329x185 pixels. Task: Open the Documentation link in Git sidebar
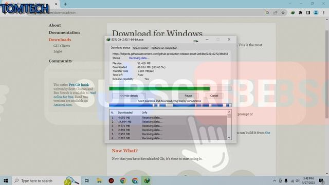(x=64, y=32)
